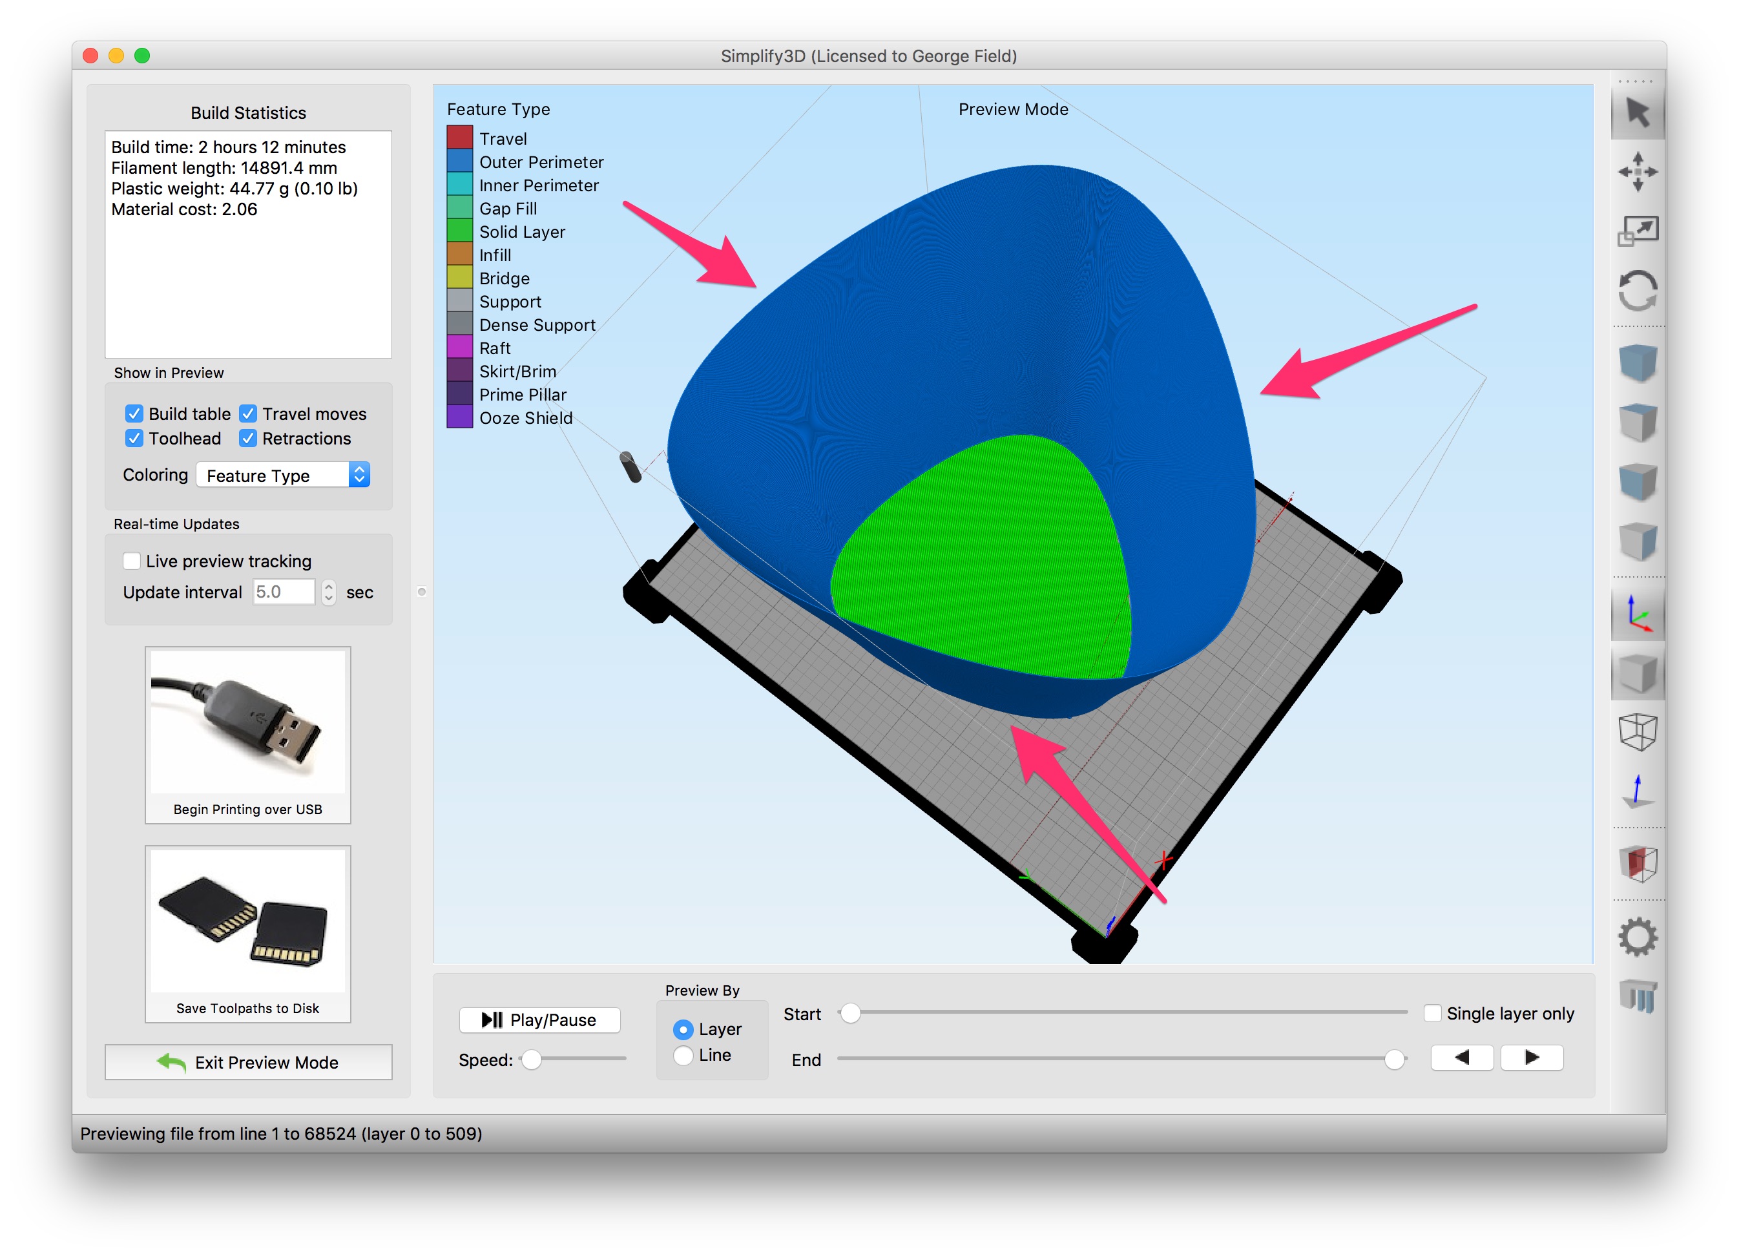Image resolution: width=1739 pixels, height=1256 pixels.
Task: Open the Coloring Feature Type dropdown
Action: [283, 476]
